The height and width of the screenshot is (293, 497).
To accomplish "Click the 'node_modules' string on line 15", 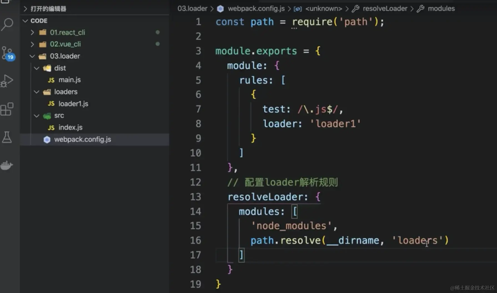I will [291, 226].
